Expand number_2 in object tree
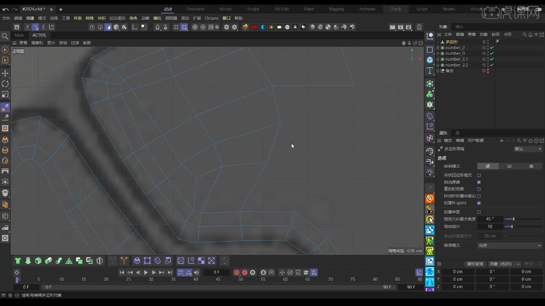The width and height of the screenshot is (545, 306). click(x=438, y=48)
